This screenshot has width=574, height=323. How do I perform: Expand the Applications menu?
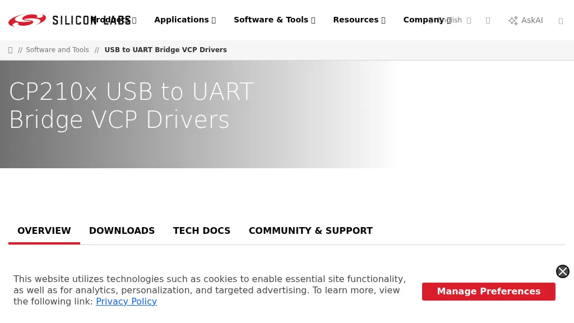coord(185,20)
